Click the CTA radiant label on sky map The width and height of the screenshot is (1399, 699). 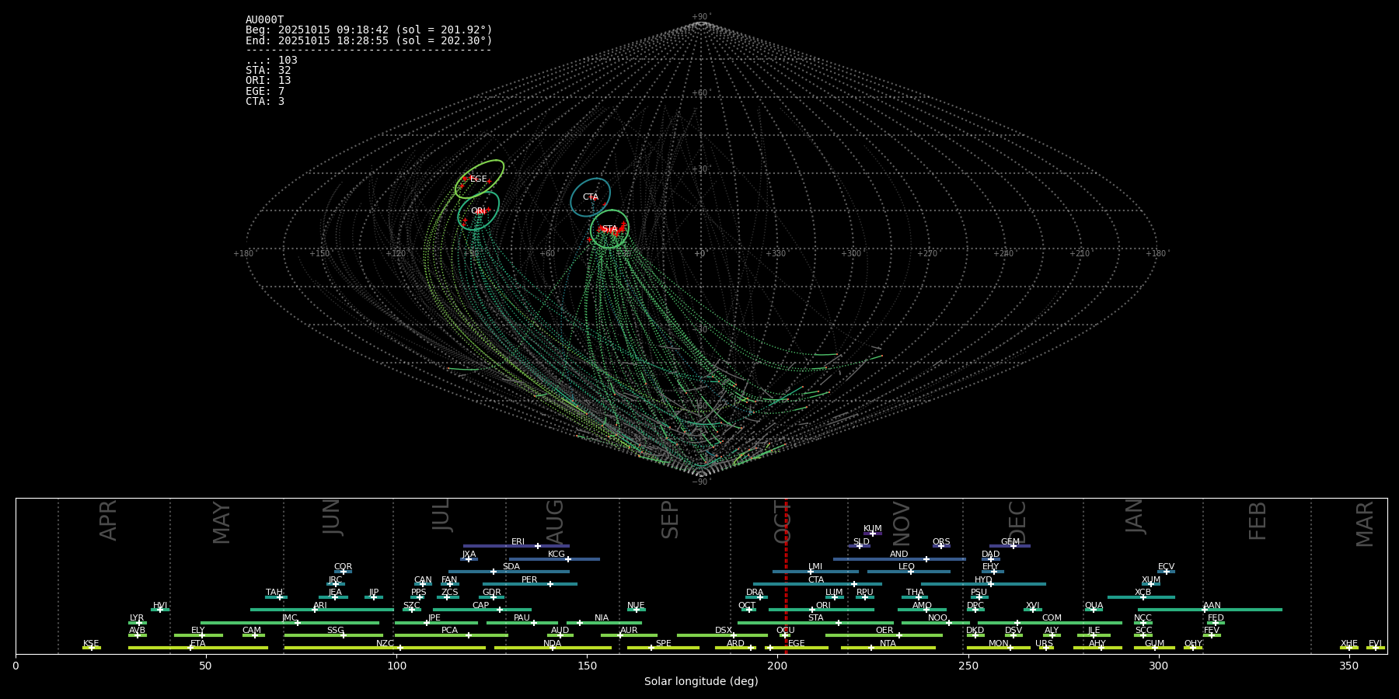click(x=591, y=197)
